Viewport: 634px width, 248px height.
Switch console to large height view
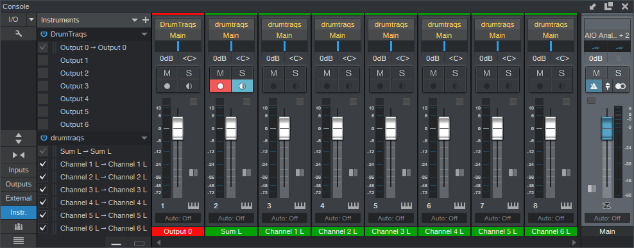click(x=139, y=243)
